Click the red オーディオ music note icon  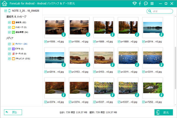[x=13, y=54]
